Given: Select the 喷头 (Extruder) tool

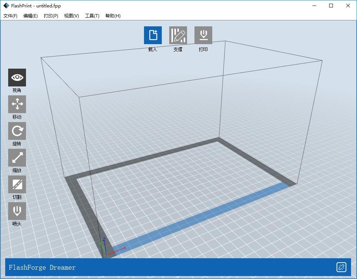Looking at the screenshot, I should (17, 211).
